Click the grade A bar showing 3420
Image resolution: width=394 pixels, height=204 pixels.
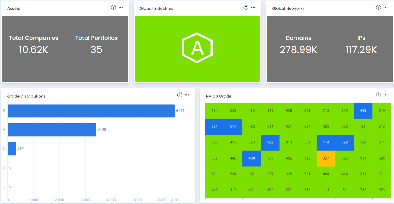(52, 130)
